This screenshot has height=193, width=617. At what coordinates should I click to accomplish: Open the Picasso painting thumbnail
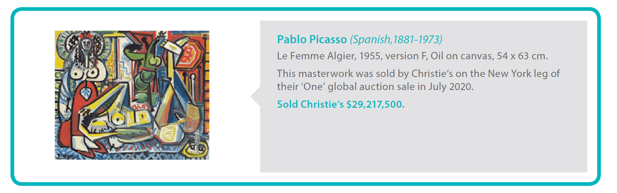click(132, 95)
